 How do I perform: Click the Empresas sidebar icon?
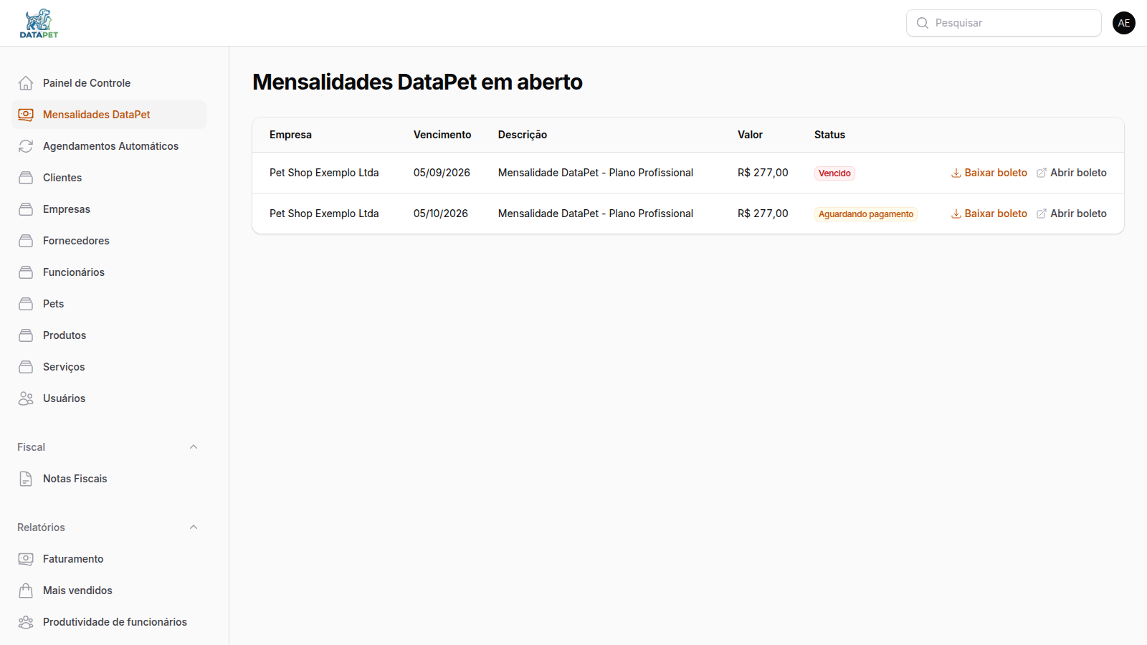point(26,209)
